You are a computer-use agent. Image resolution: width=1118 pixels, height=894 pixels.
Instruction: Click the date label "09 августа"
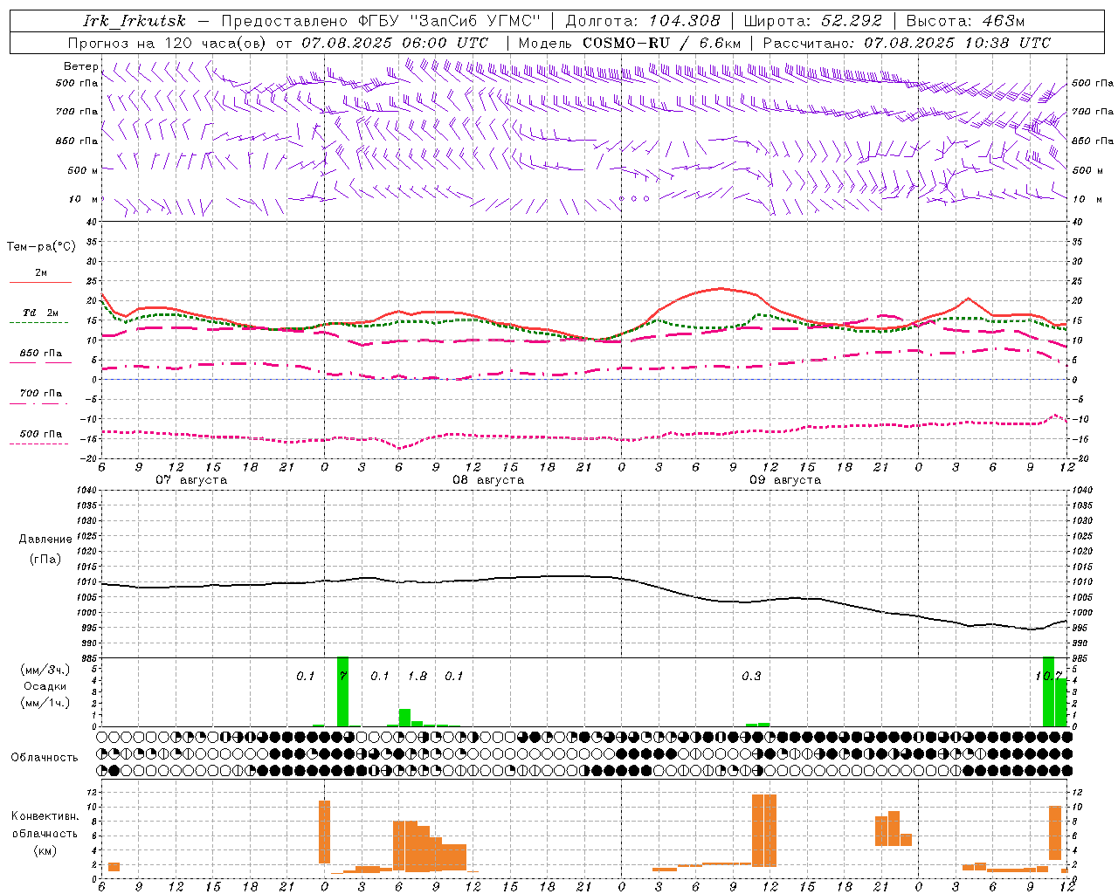pyautogui.click(x=785, y=480)
